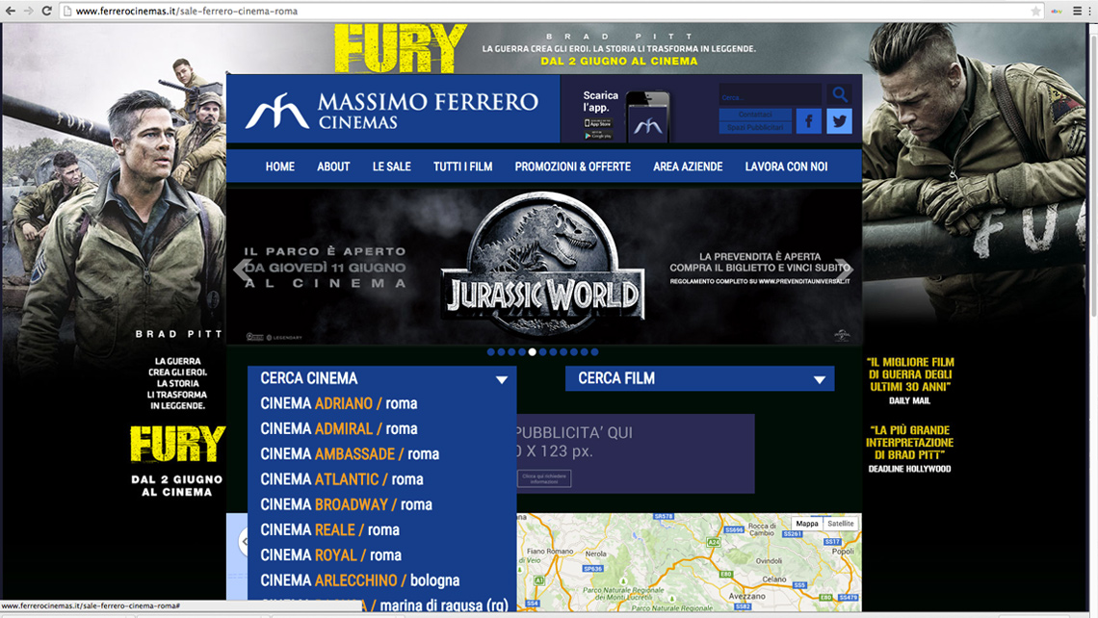Viewport: 1098px width, 618px height.
Task: Show the next slide with right arrow
Action: [x=845, y=268]
